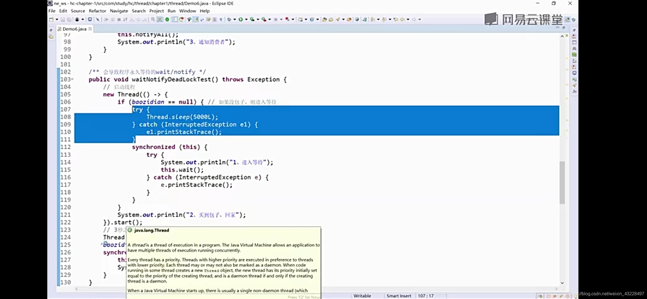
Task: Open the Package Explorer fast view icon
Action: (51, 36)
